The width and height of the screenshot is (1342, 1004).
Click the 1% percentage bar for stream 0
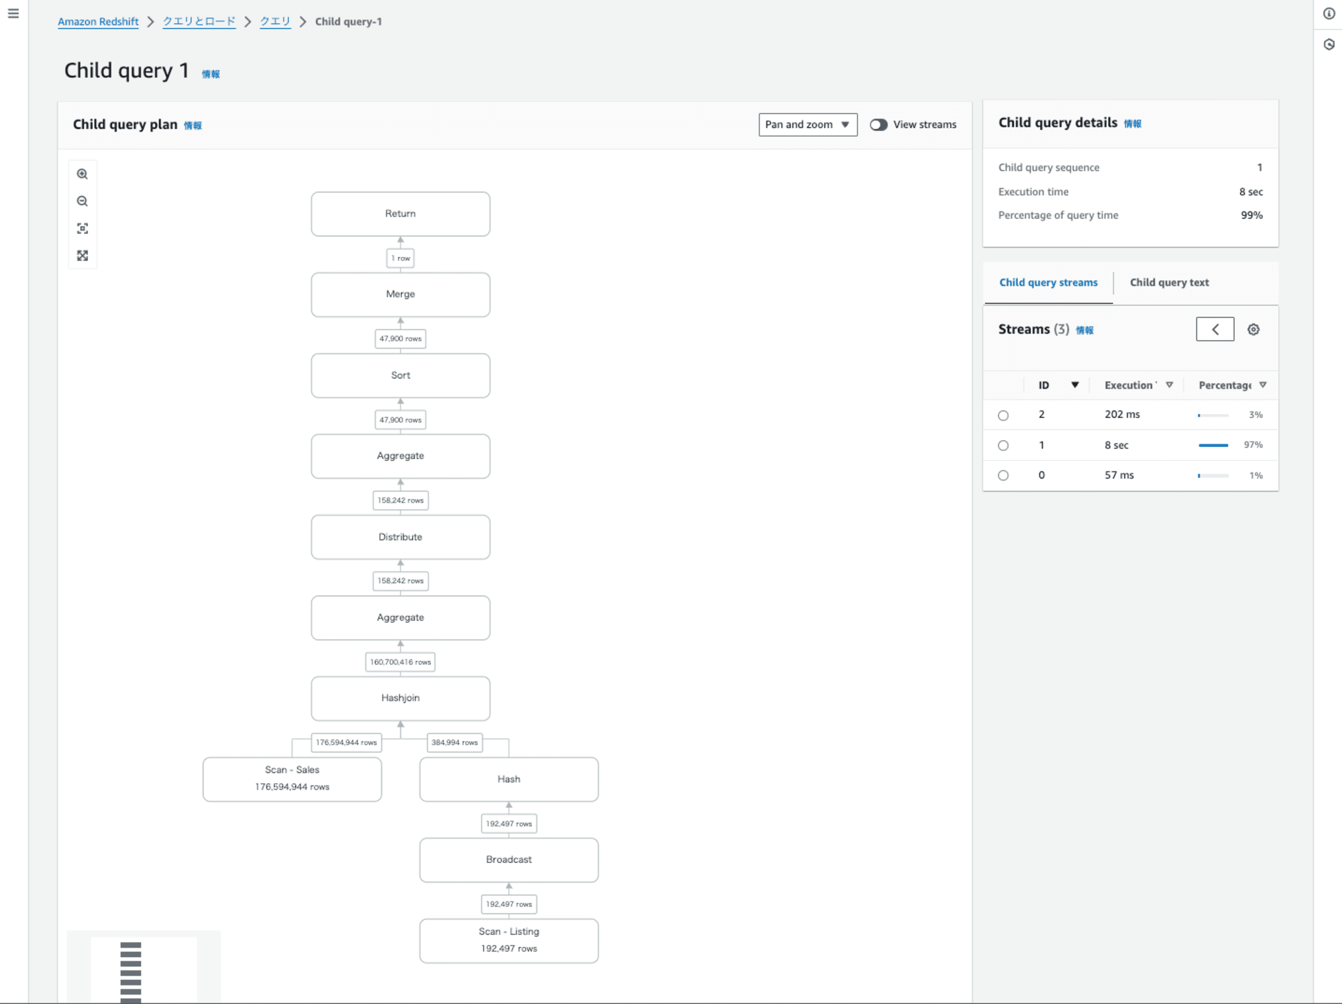(x=1213, y=476)
